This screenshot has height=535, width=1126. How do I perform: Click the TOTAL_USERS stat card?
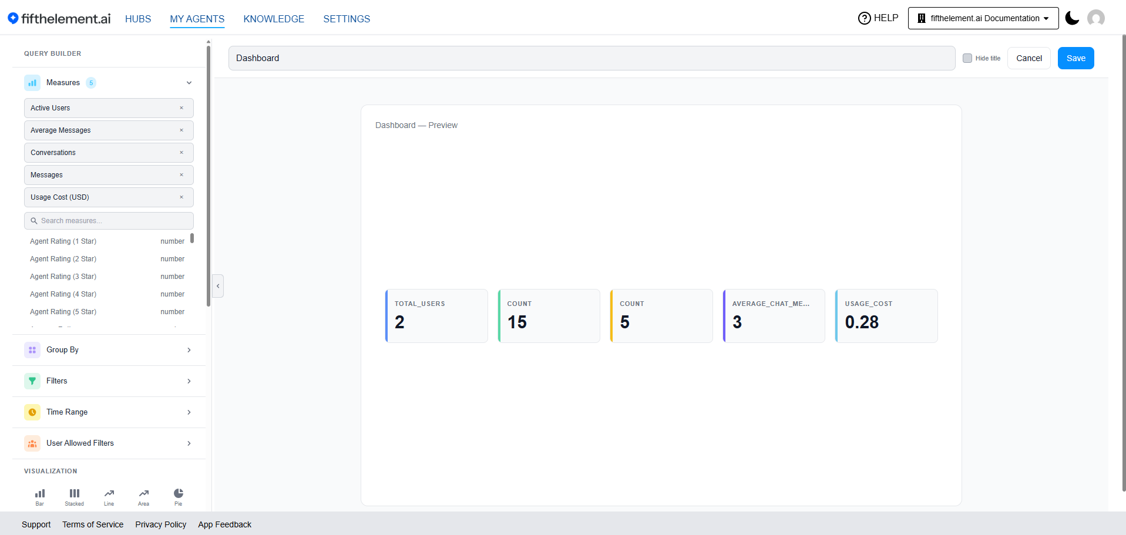pyautogui.click(x=436, y=316)
